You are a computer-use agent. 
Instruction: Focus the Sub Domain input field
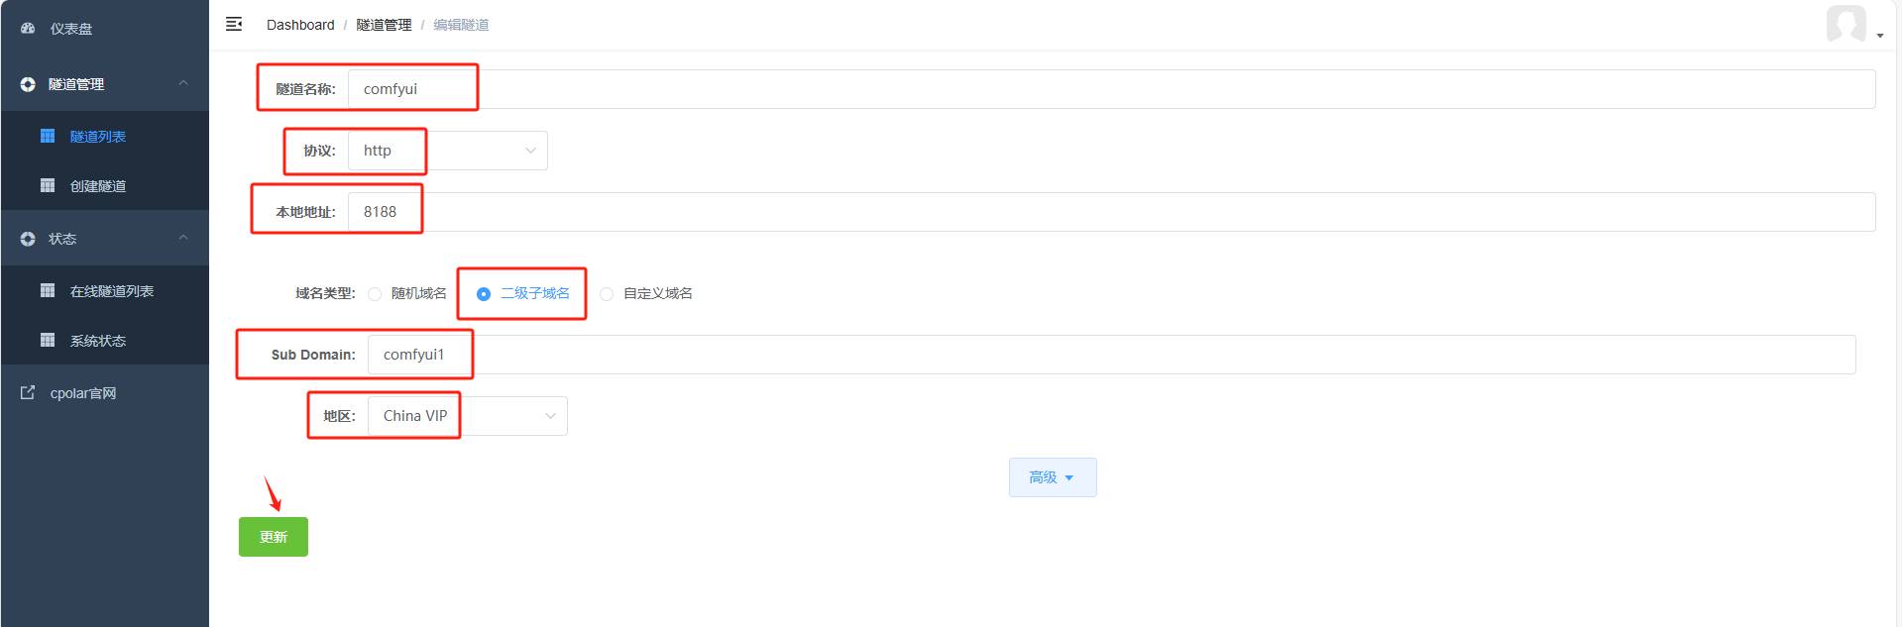1111,355
